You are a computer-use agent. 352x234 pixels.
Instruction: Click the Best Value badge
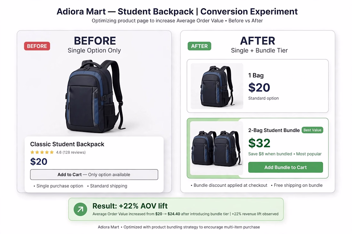[312, 130]
